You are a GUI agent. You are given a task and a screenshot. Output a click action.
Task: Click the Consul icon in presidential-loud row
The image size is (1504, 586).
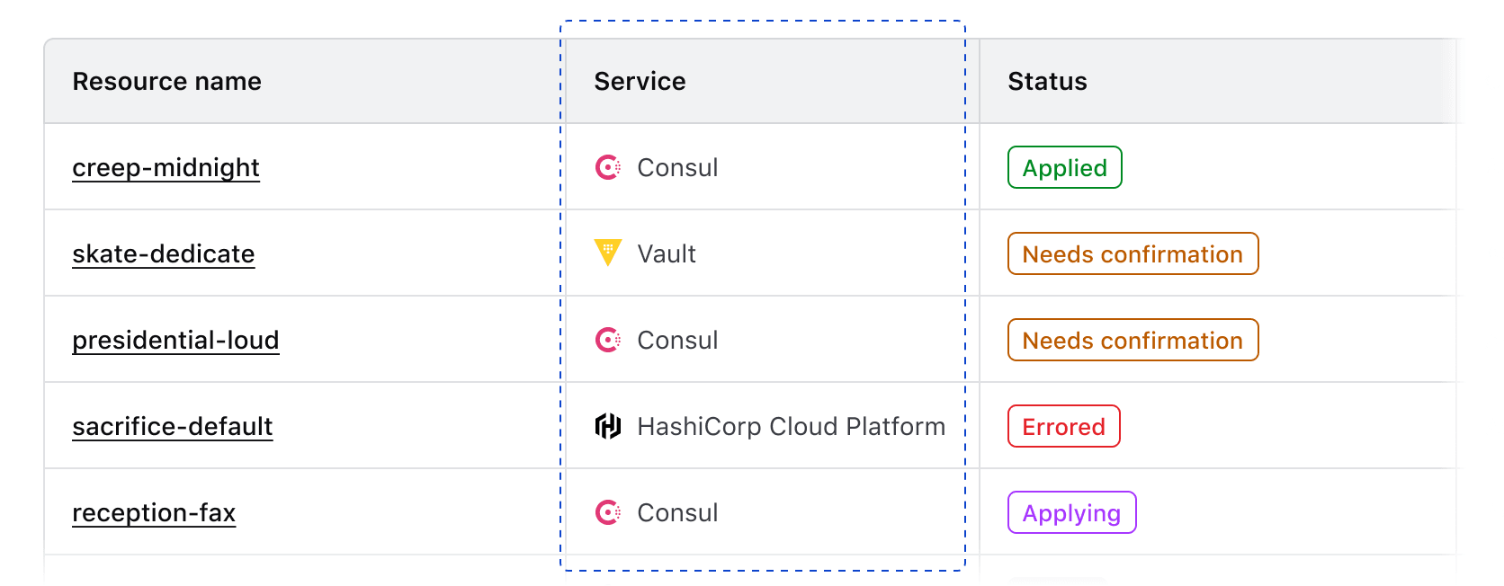point(608,340)
